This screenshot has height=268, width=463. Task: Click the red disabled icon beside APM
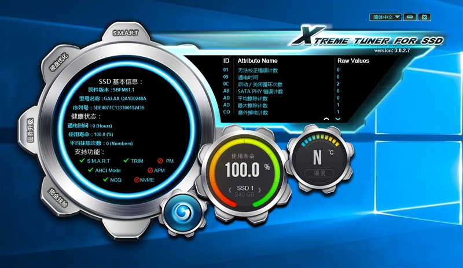(150, 170)
